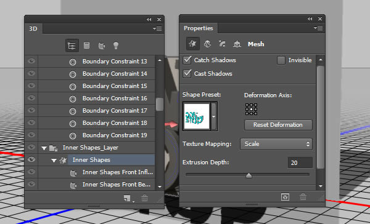The width and height of the screenshot is (370, 224).
Task: Open 3D panel flyout menu
Action: [157, 28]
